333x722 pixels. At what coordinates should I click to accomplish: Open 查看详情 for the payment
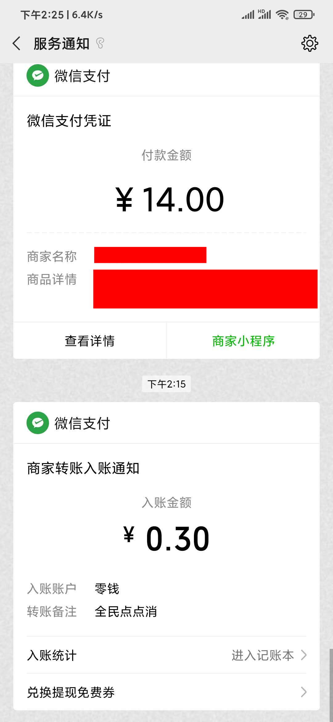90,341
